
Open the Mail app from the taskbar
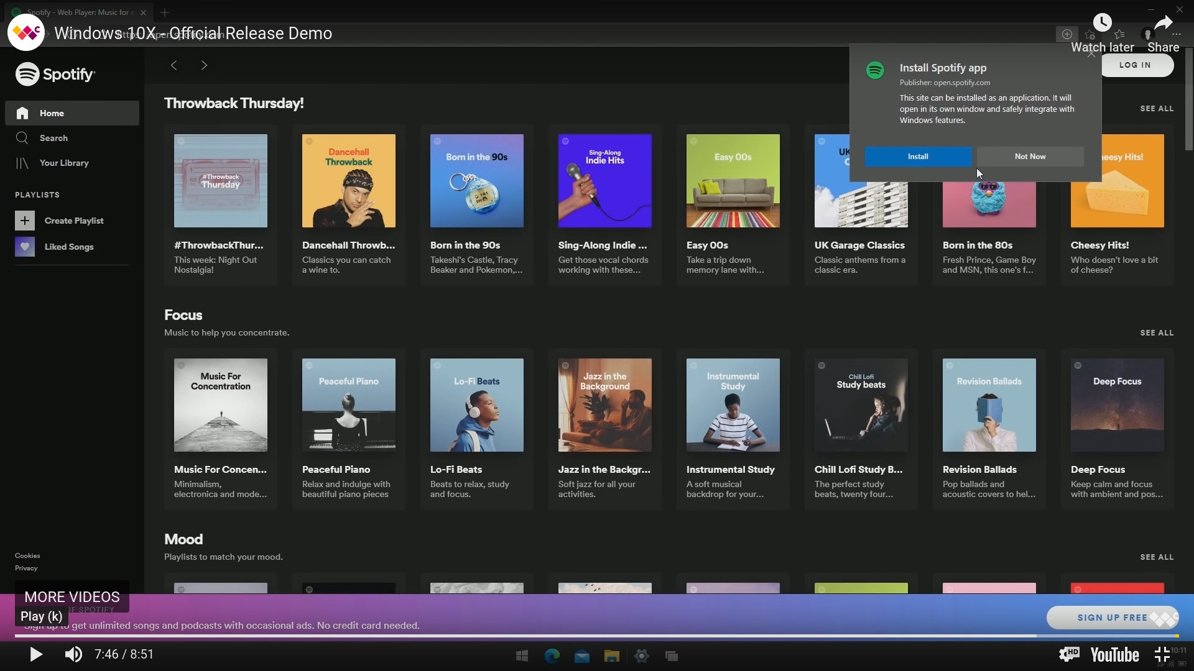pyautogui.click(x=582, y=656)
